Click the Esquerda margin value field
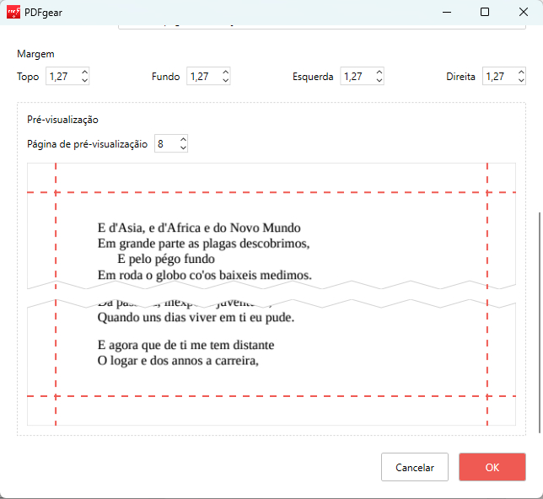This screenshot has width=543, height=499. point(355,77)
